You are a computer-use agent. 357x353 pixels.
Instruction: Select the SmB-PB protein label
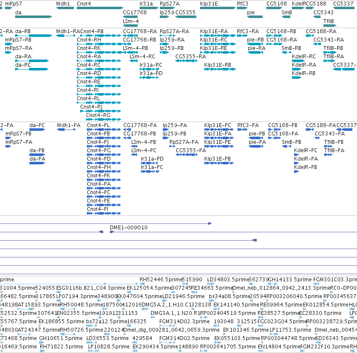point(292,142)
